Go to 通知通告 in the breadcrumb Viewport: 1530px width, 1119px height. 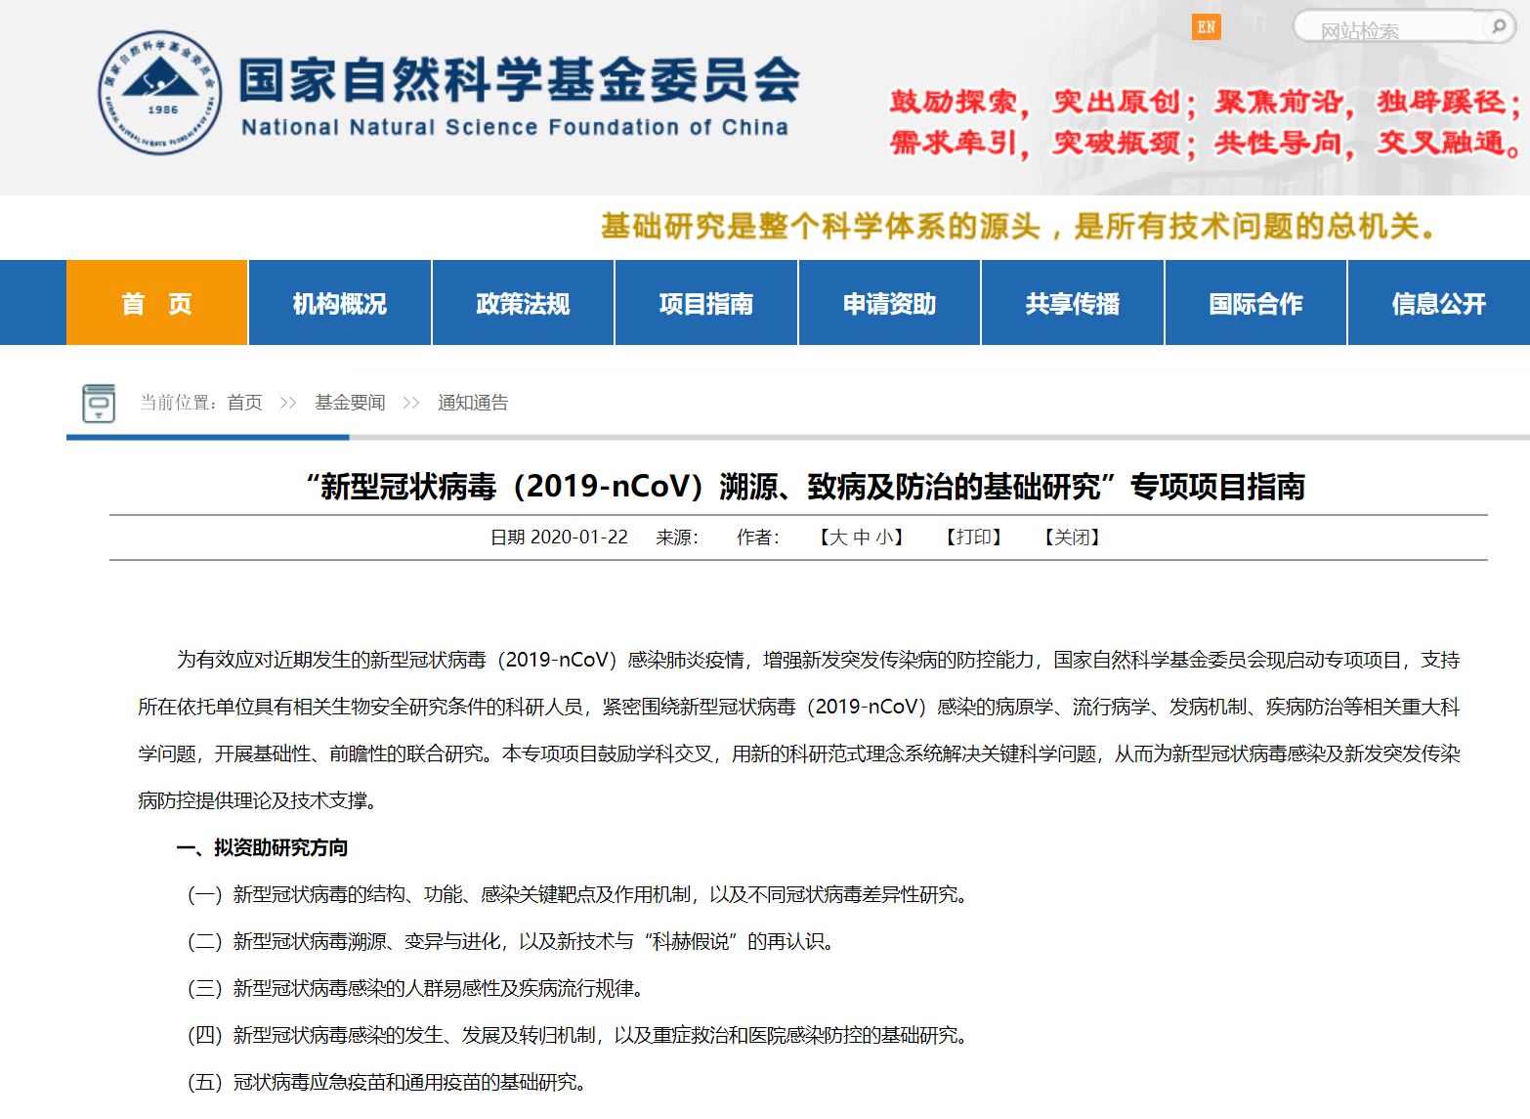[473, 403]
